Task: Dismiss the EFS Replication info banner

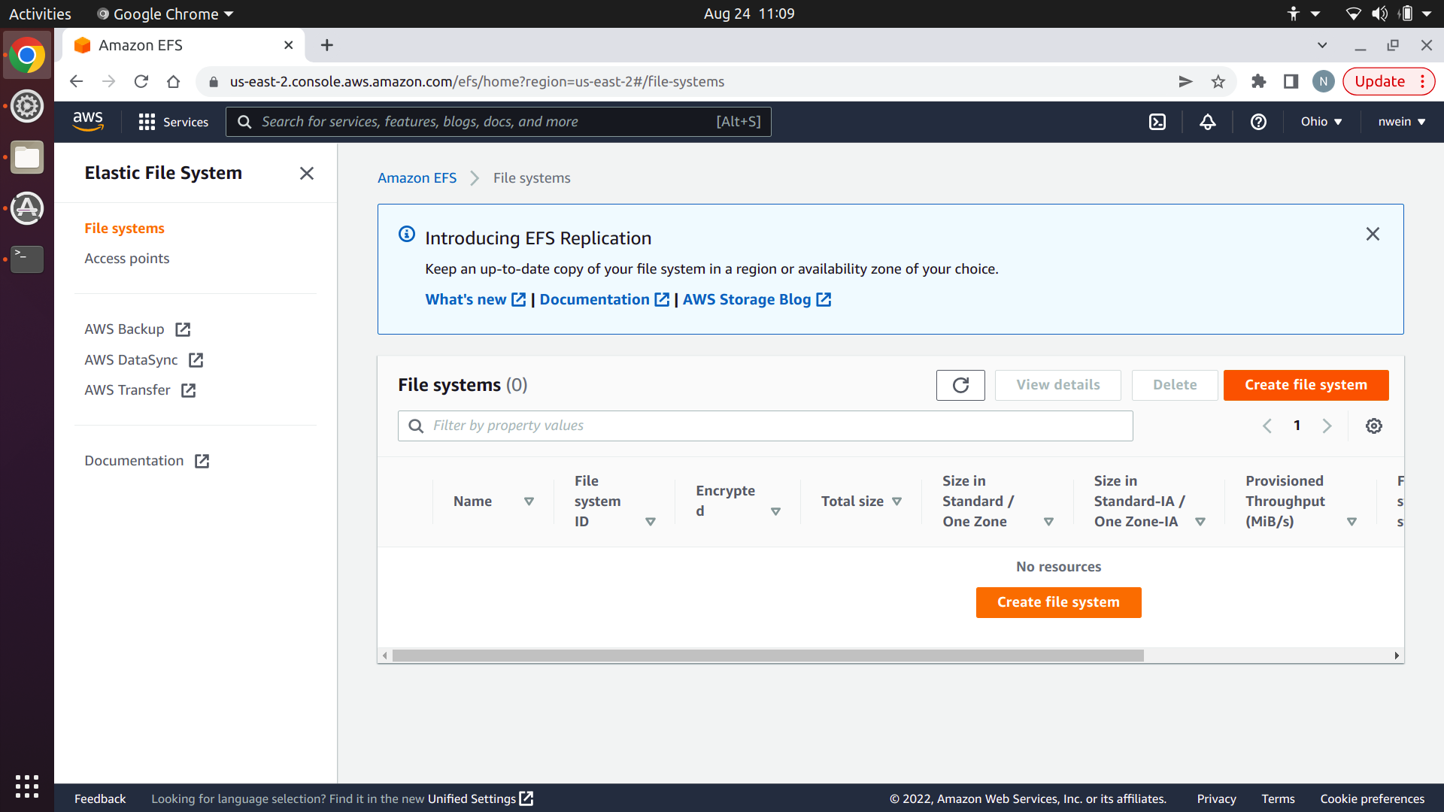Action: (x=1373, y=235)
